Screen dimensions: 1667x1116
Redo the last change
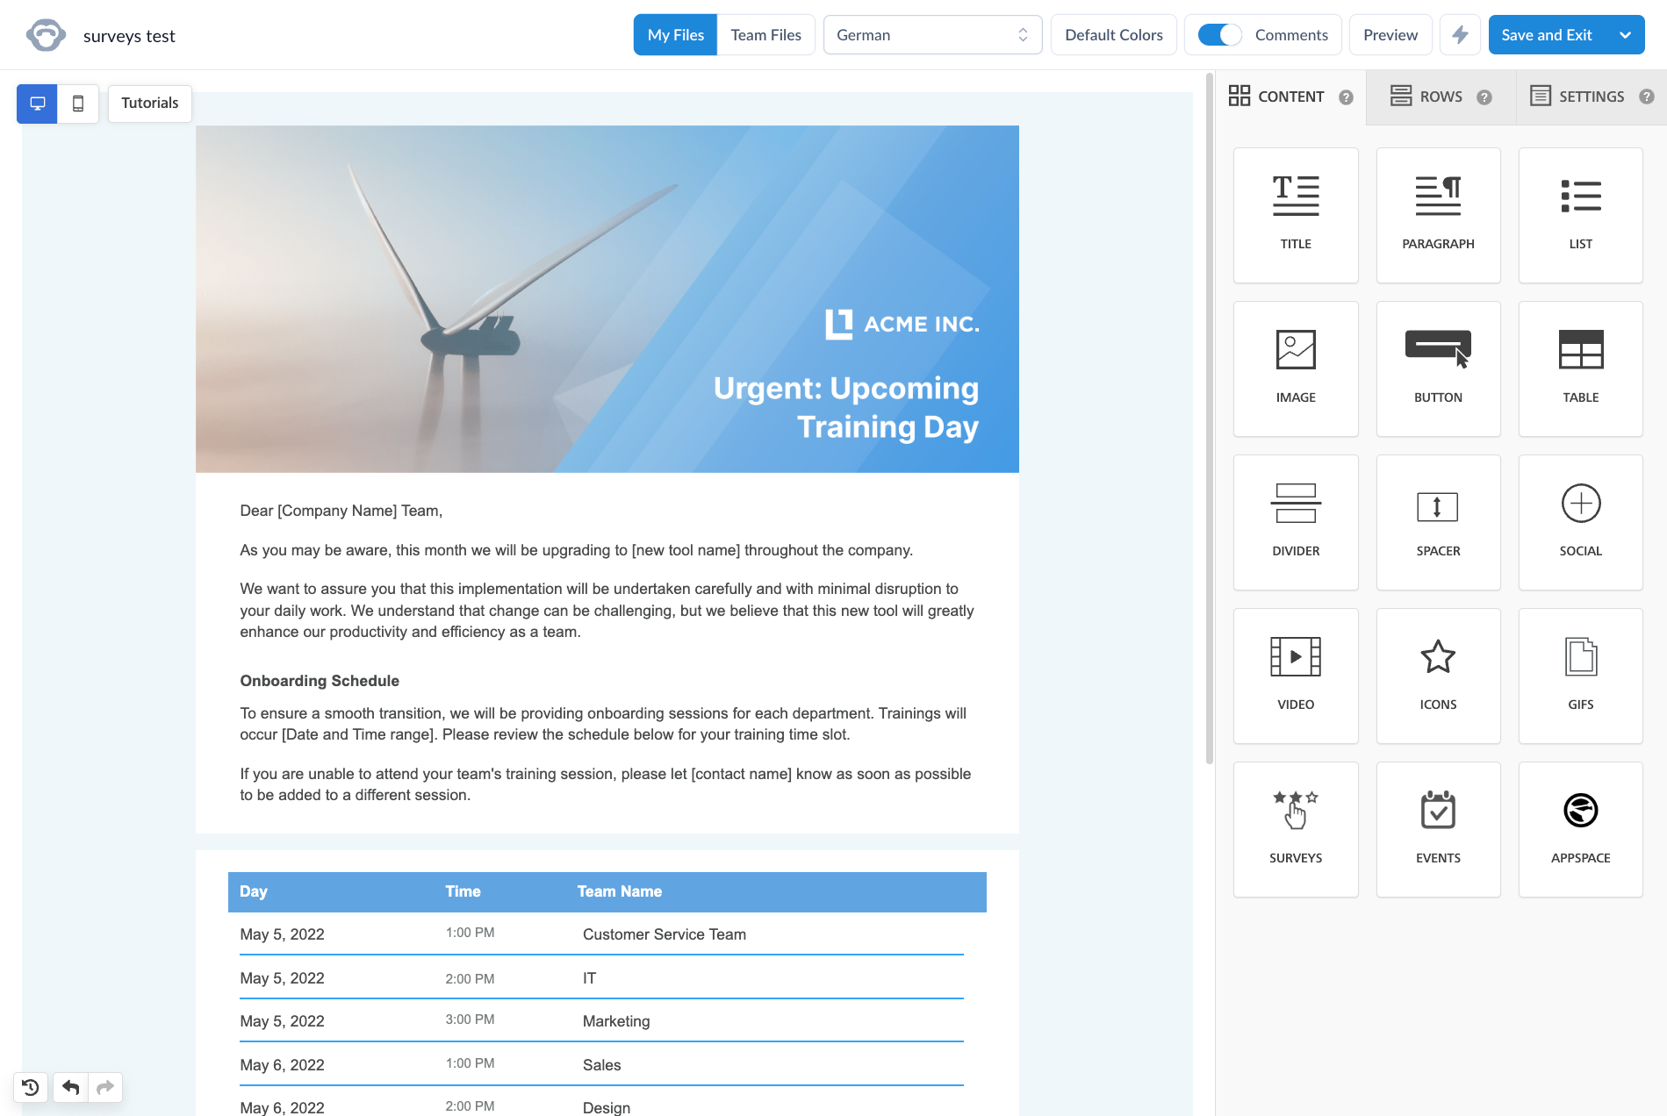pyautogui.click(x=105, y=1087)
